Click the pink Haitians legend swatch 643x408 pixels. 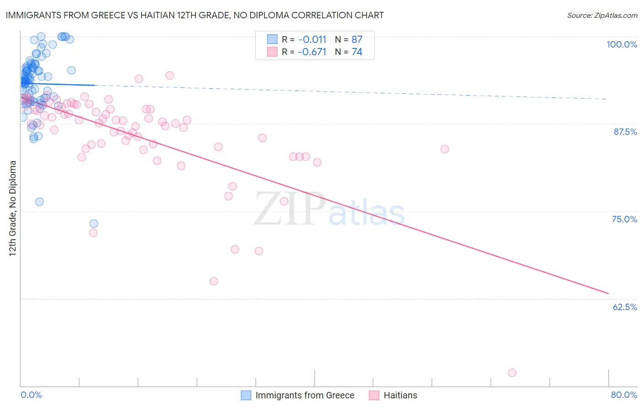(x=374, y=395)
